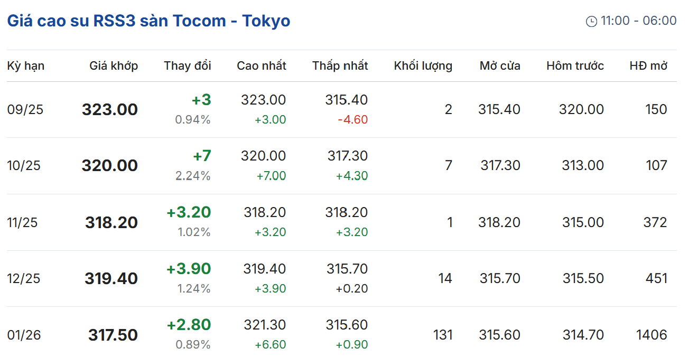Open the 12/25 contract row
Viewport: 689px width, 357px height.
pyautogui.click(x=24, y=279)
